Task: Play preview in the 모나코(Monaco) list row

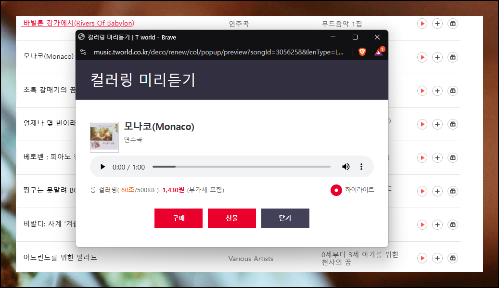Action: pyautogui.click(x=422, y=57)
